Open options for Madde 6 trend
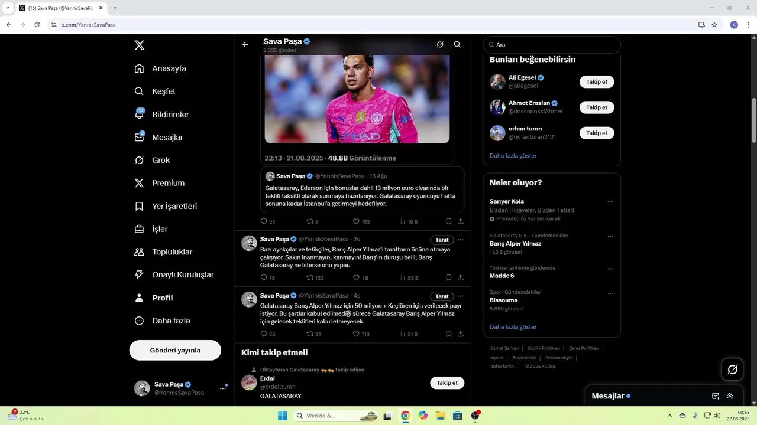The image size is (757, 425). click(610, 269)
